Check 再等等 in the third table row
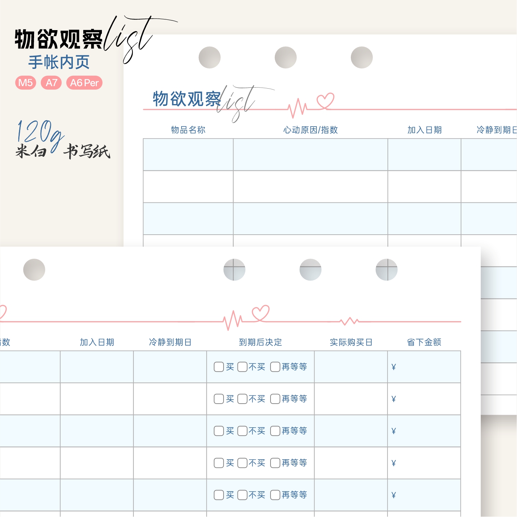Viewport: 517px width, 517px height. click(x=275, y=431)
